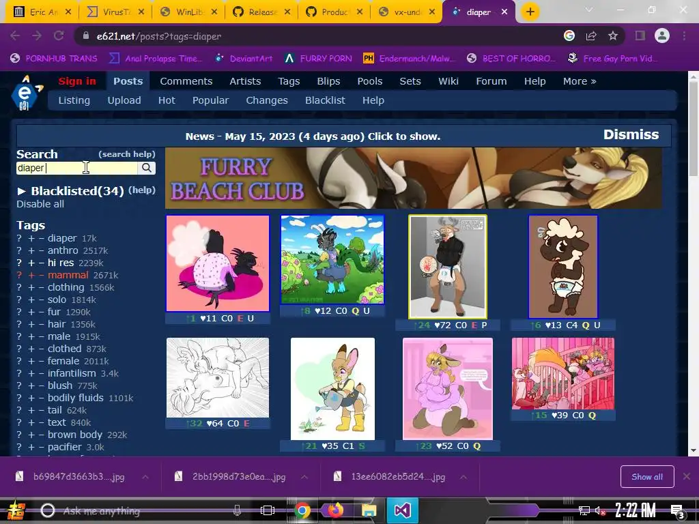Launch Firefox from the taskbar
This screenshot has height=524, width=699.
coord(336,510)
